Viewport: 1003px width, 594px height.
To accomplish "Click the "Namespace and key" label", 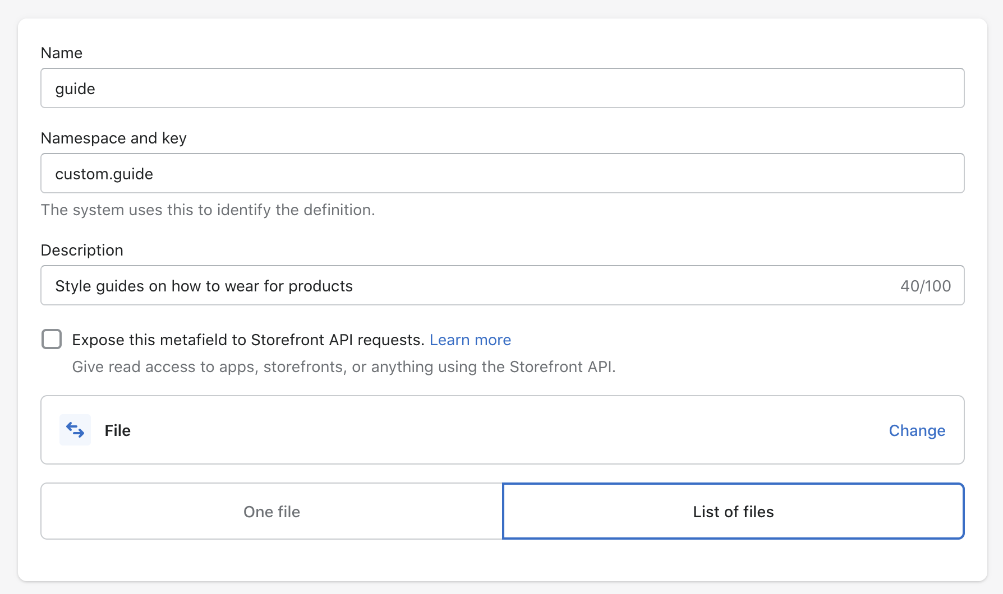I will (x=114, y=138).
